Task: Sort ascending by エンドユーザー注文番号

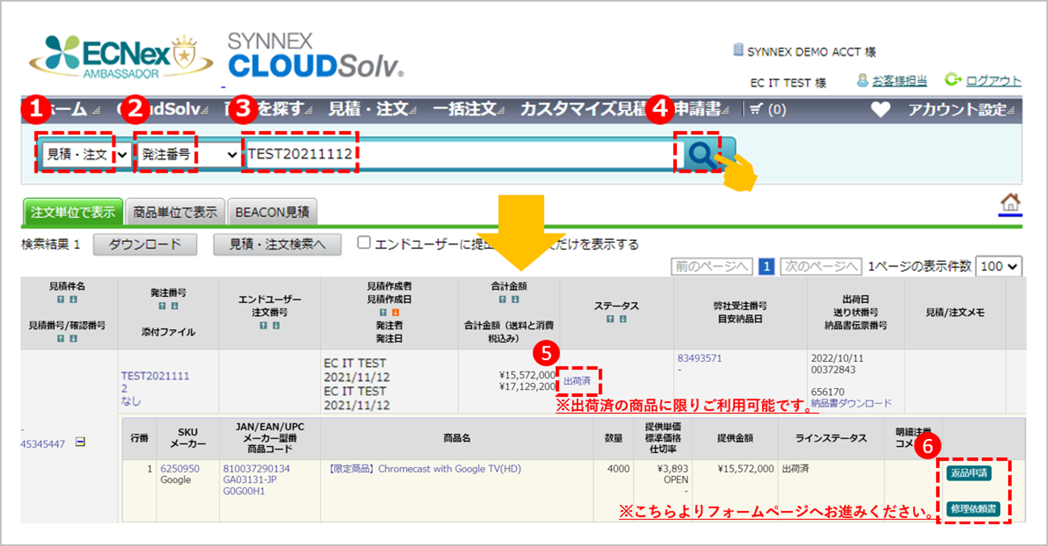Action: coord(264,325)
